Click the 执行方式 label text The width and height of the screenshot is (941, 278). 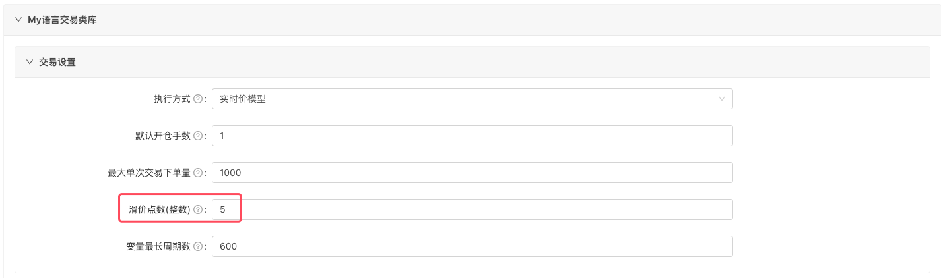pos(172,99)
